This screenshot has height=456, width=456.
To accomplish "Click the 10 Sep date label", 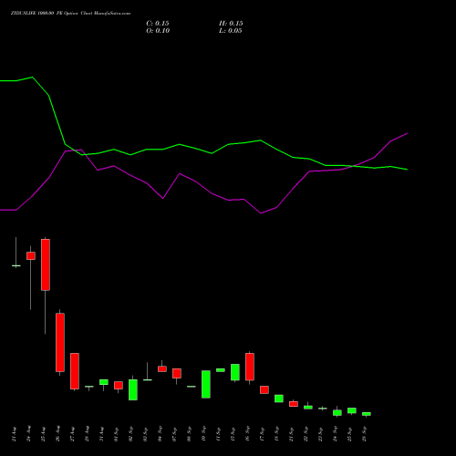I will (204, 434).
